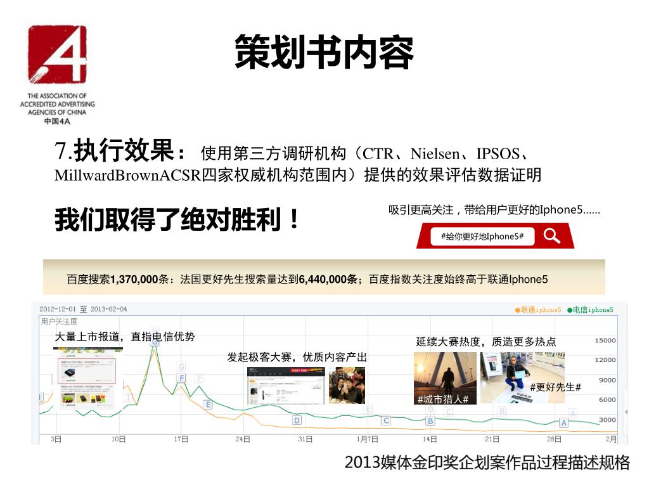Click the 2013媒体金印奖企划案作品过程描述规格 footer
Image resolution: width=649 pixels, height=487 pixels.
point(487,462)
